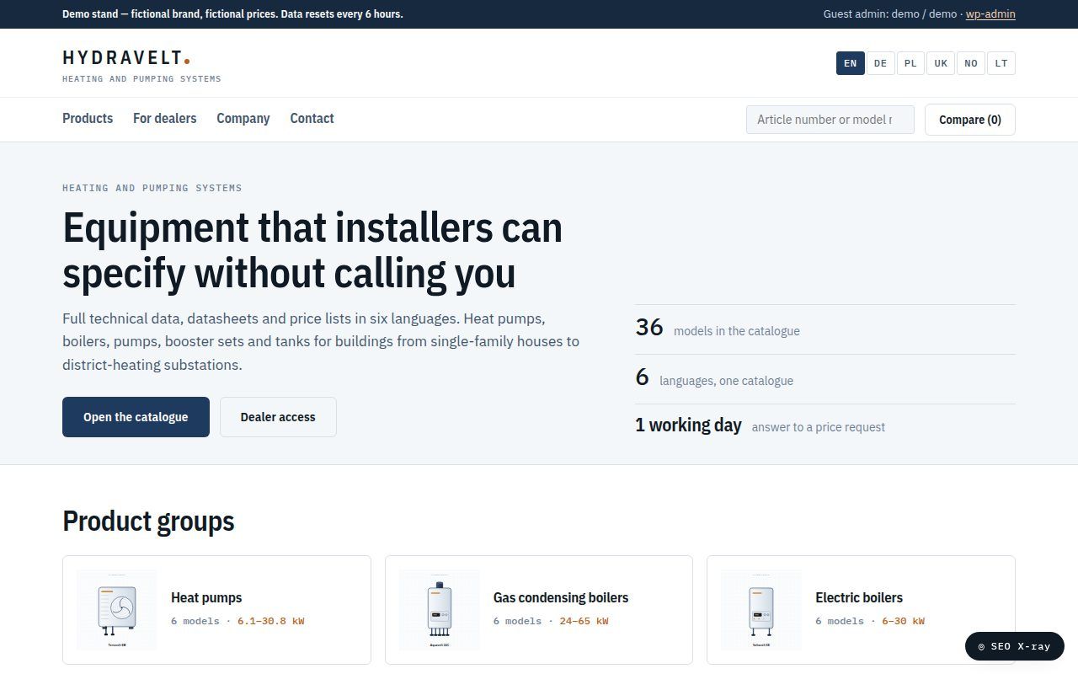Switch language to UK
The height and width of the screenshot is (674, 1078).
tap(941, 63)
